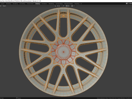Open the Object menu in viewport header

[x=4, y=6]
